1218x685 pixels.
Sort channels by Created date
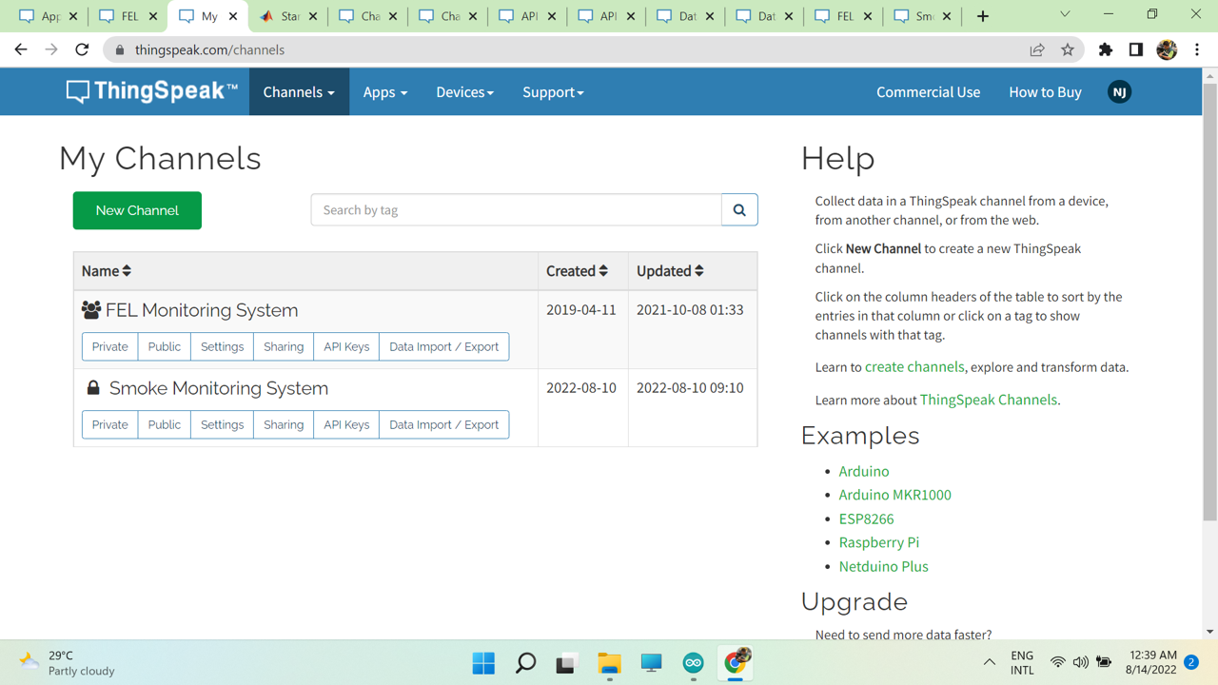coord(577,271)
